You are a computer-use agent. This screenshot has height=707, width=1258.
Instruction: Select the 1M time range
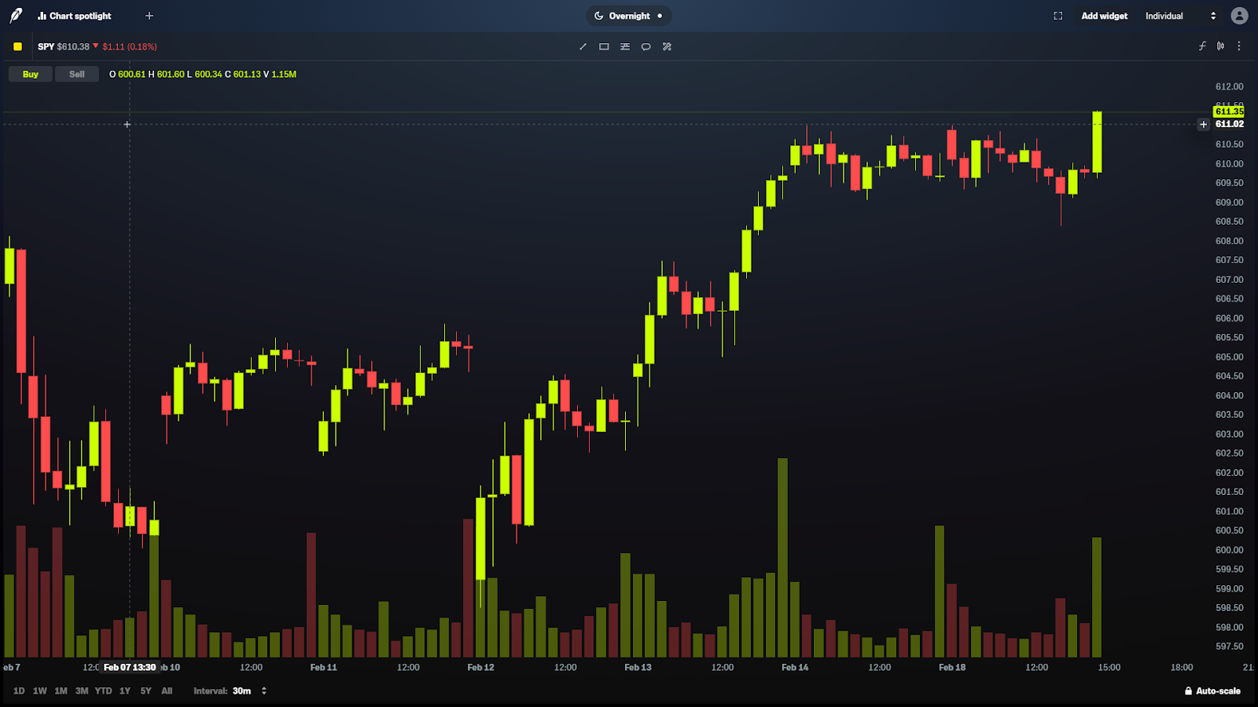[x=61, y=691]
